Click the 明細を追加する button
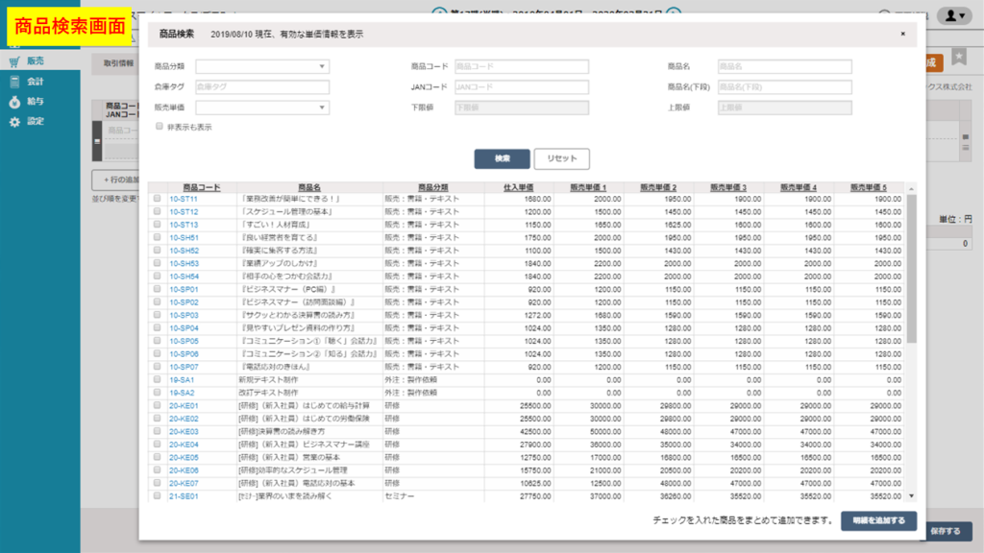984x553 pixels. click(878, 521)
